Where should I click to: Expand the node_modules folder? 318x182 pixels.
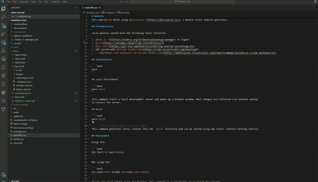point(12,105)
